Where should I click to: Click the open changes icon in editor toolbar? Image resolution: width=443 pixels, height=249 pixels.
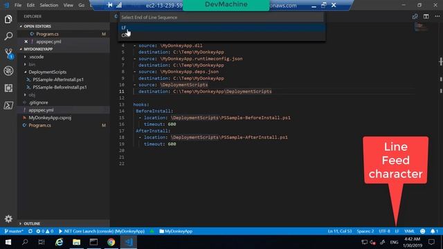415,17
